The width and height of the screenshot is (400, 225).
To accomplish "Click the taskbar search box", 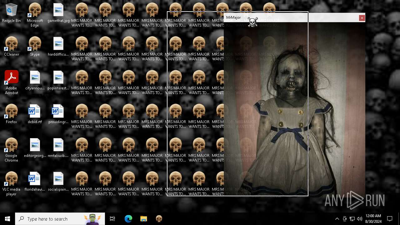I will 60,219.
